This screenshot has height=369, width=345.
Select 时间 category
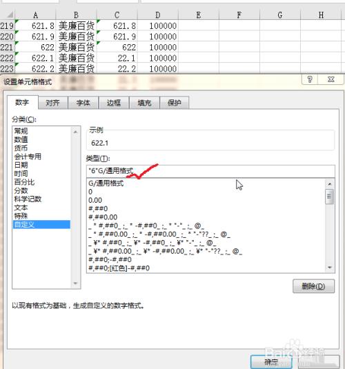tap(42, 173)
